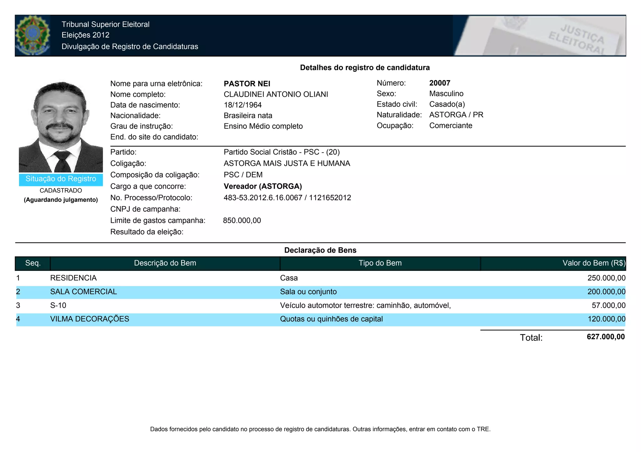
Task: Select the S-10 vehicle row
Action: tap(59, 305)
